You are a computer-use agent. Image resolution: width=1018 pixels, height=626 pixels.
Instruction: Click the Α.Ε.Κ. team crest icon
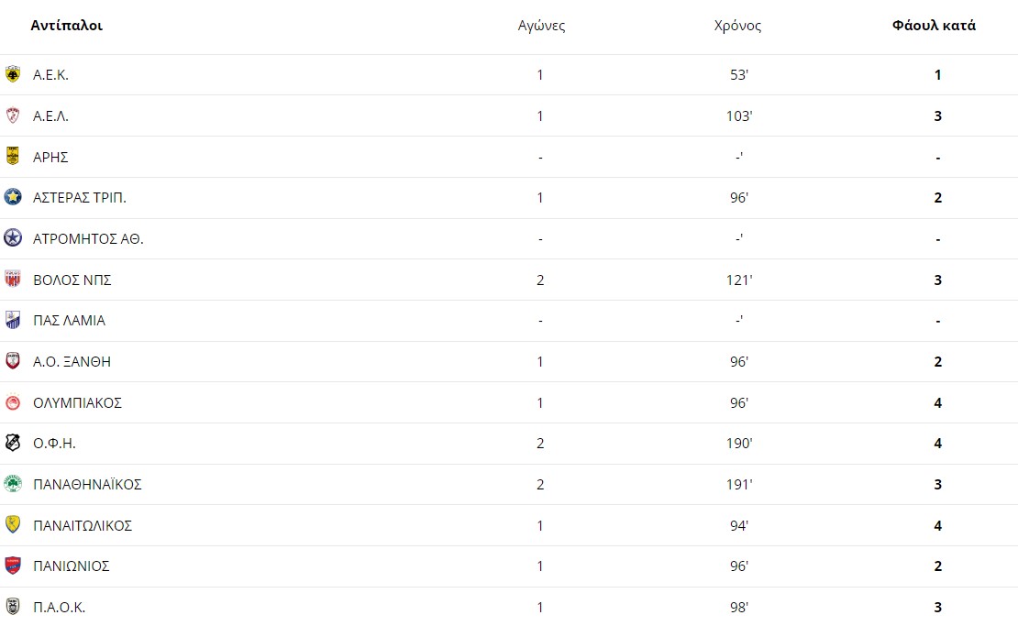coord(12,74)
